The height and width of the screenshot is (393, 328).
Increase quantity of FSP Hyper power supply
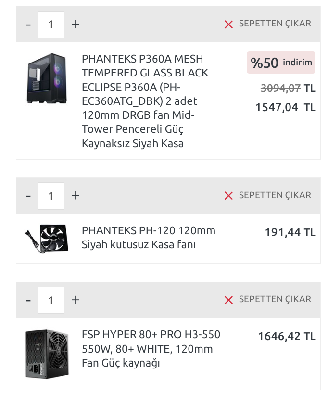click(x=76, y=300)
